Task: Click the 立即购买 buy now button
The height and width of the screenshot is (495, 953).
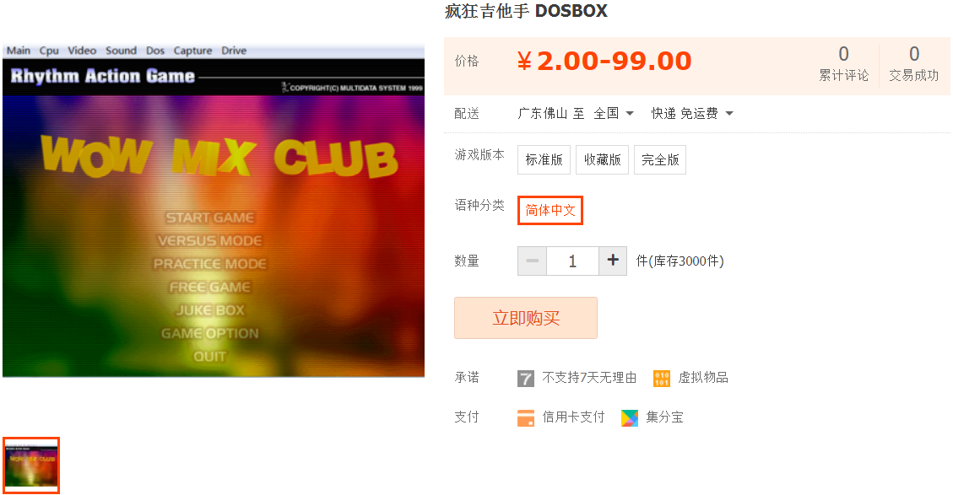Action: [526, 318]
